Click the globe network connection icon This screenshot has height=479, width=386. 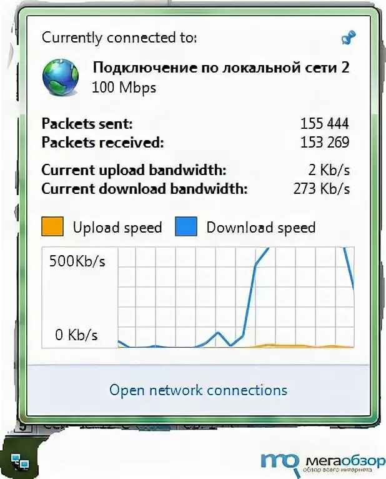coord(61,77)
